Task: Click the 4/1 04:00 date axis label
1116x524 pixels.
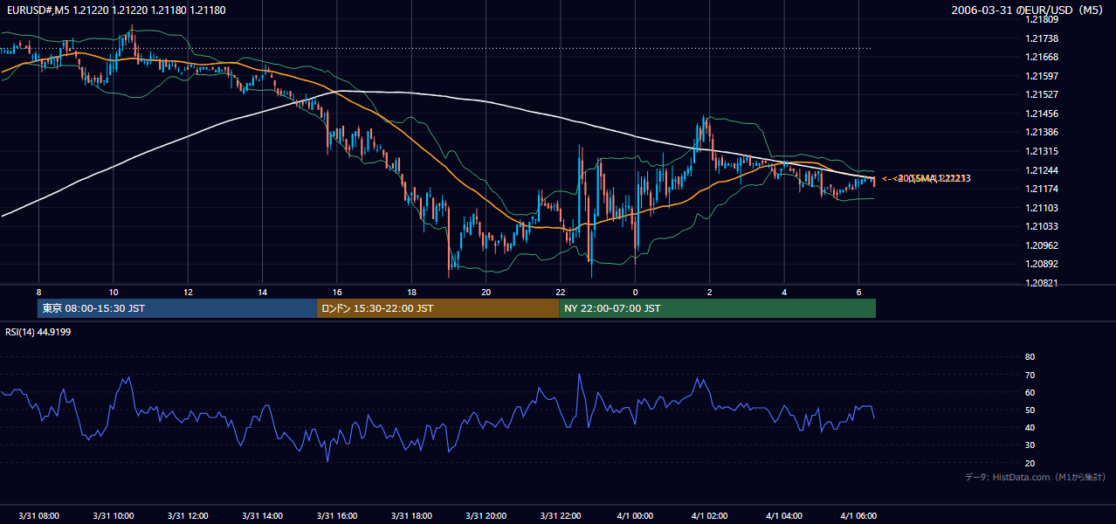Action: tap(784, 515)
